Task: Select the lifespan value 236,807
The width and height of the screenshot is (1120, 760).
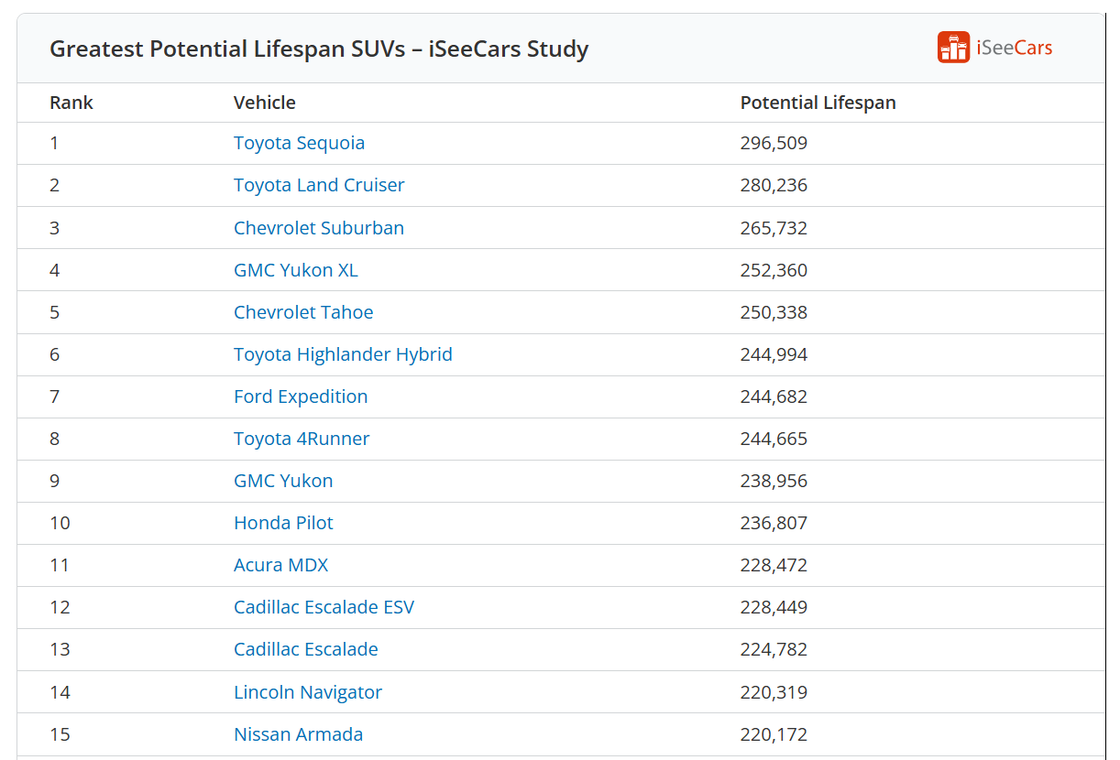Action: 774,523
